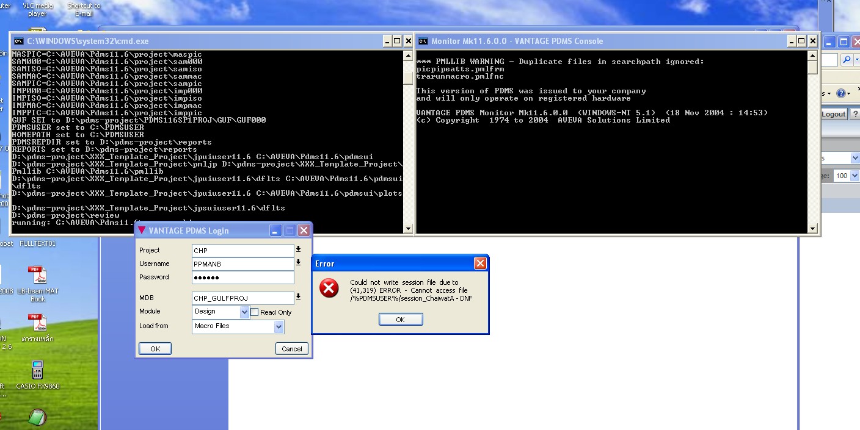This screenshot has width=860, height=430.
Task: Maximize the background browser window
Action: [x=843, y=42]
